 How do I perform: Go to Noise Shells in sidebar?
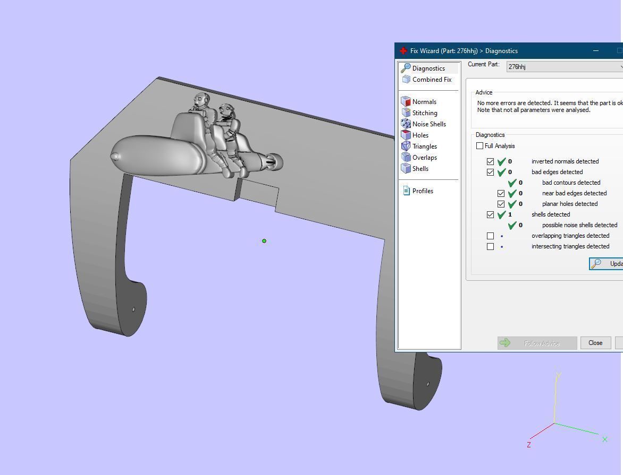[x=429, y=124]
